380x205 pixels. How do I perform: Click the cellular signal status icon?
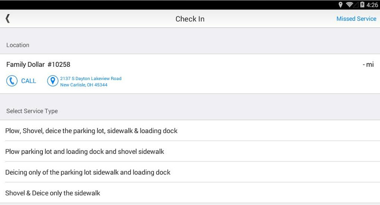(x=356, y=5)
